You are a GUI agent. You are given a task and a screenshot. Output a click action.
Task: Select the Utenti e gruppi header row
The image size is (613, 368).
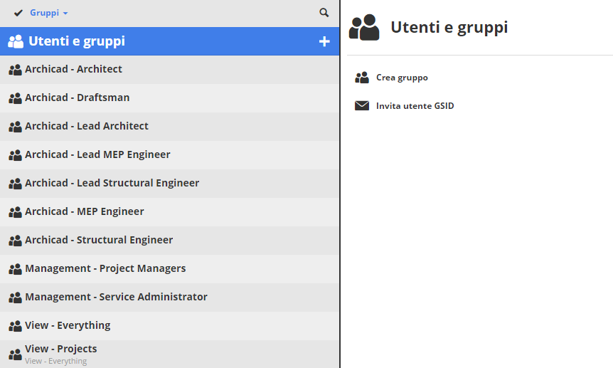pyautogui.click(x=77, y=41)
